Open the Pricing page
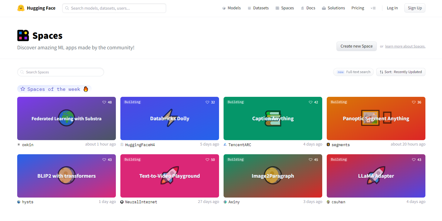This screenshot has width=442, height=221. pyautogui.click(x=358, y=8)
